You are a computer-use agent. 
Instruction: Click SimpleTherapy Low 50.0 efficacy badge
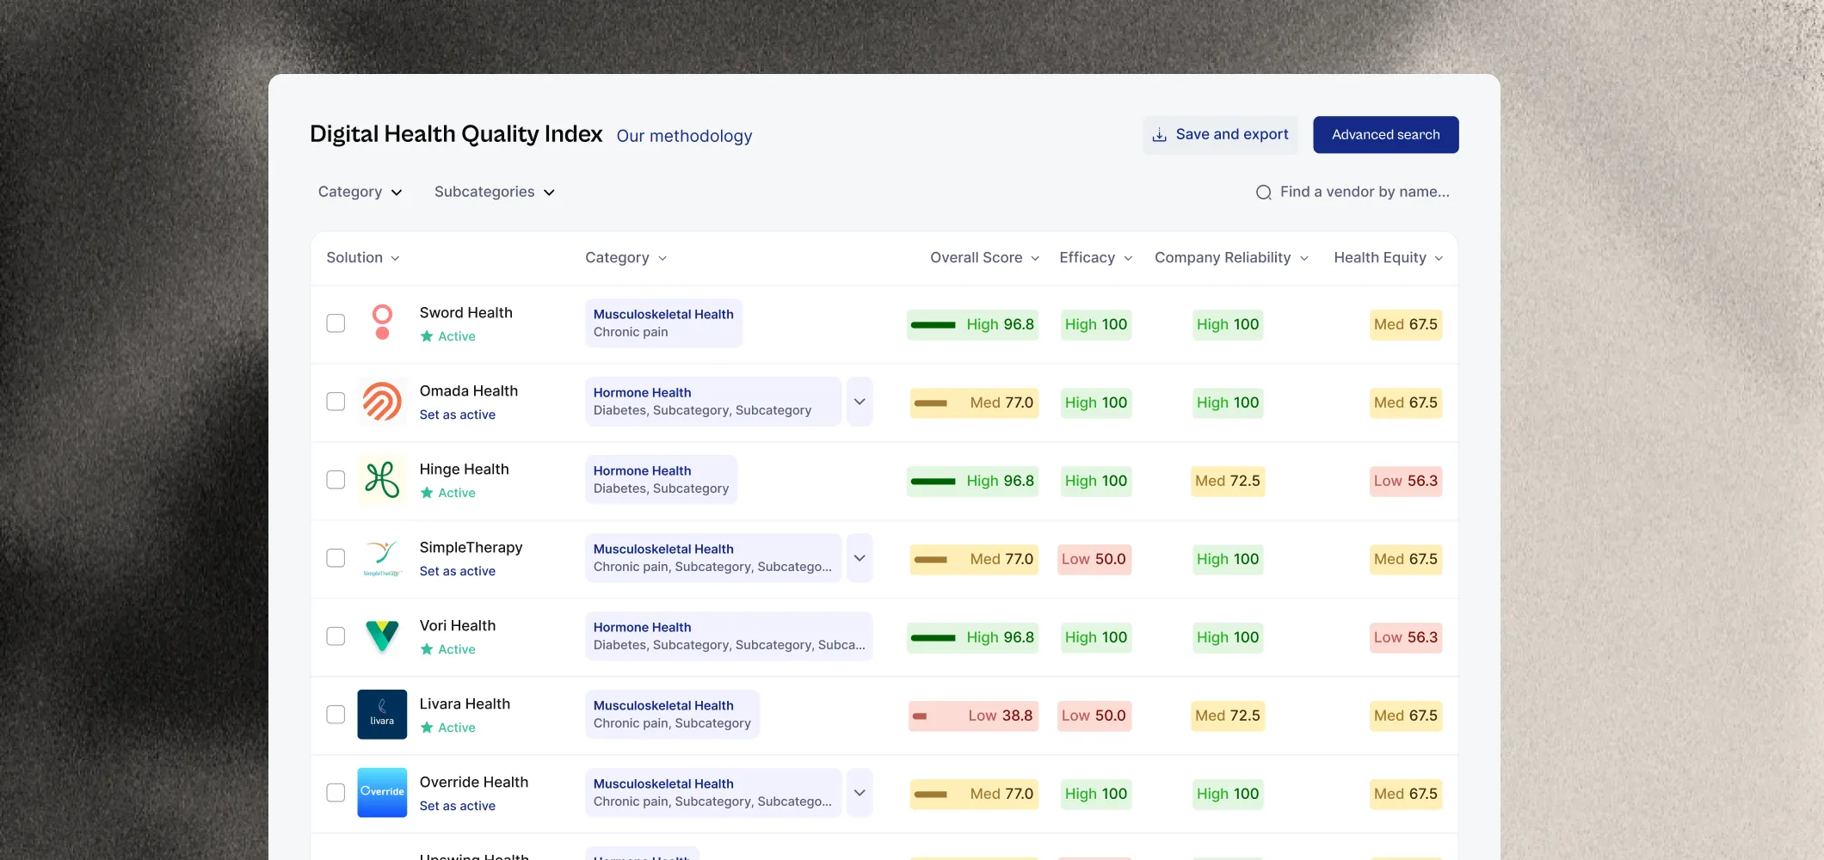(x=1094, y=559)
